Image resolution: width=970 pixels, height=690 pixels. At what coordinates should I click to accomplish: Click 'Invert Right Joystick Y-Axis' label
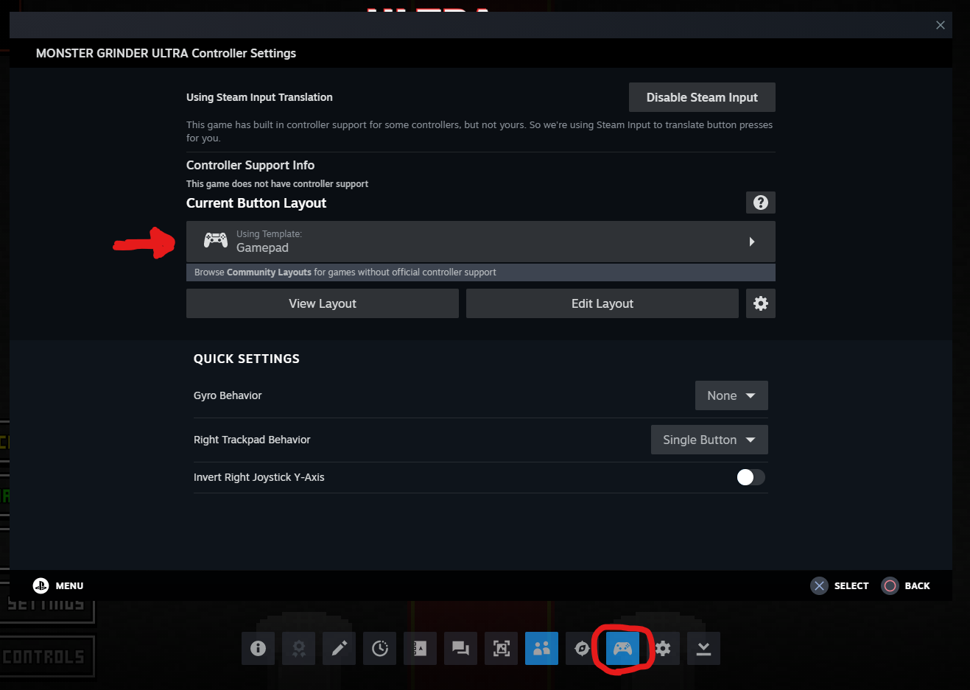click(259, 477)
